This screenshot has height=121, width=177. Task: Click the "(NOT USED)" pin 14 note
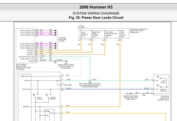(68, 85)
